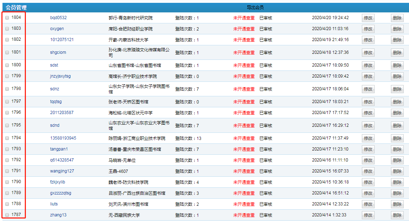Toggle checkbox for member 1790
Image resolution: width=409 pixels, height=221 pixels.
7,182
